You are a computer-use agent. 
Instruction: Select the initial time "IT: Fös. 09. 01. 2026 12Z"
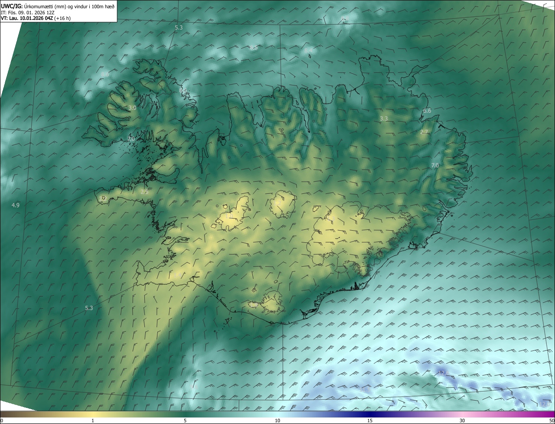[x=27, y=13]
